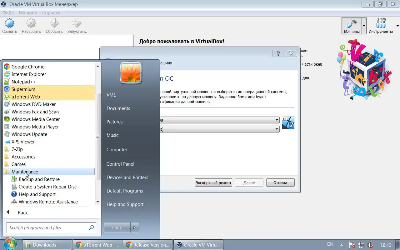The height and width of the screenshot is (250, 400).
Task: Switch to the µTorrent Web Chrome taskbar window
Action: 98,245
